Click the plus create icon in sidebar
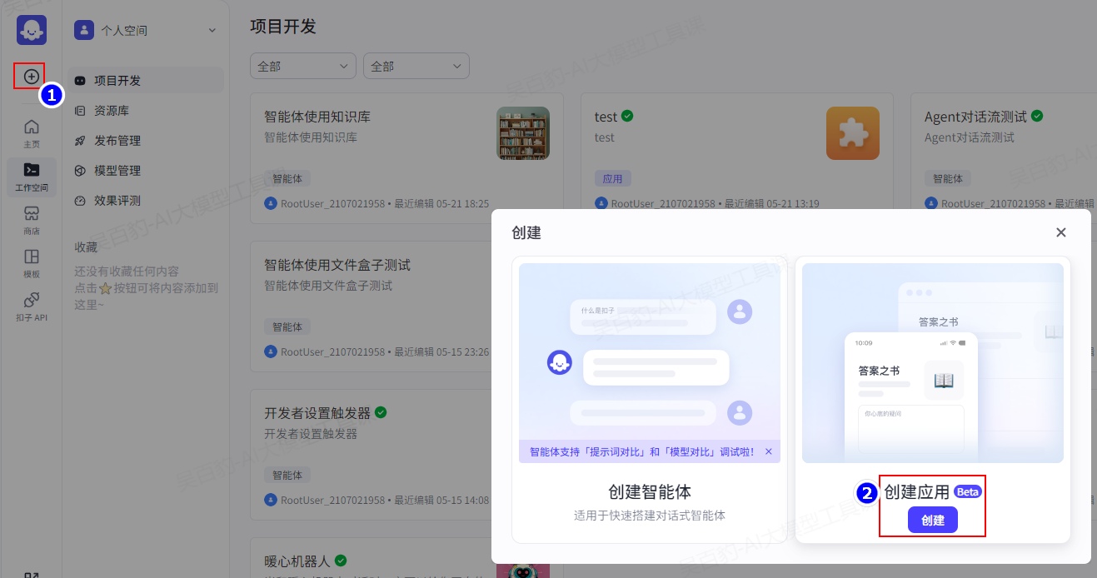Viewport: 1097px width, 578px height. (x=31, y=77)
